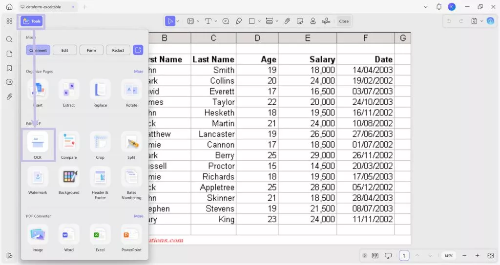Click More next to Organize Pages

138,71
